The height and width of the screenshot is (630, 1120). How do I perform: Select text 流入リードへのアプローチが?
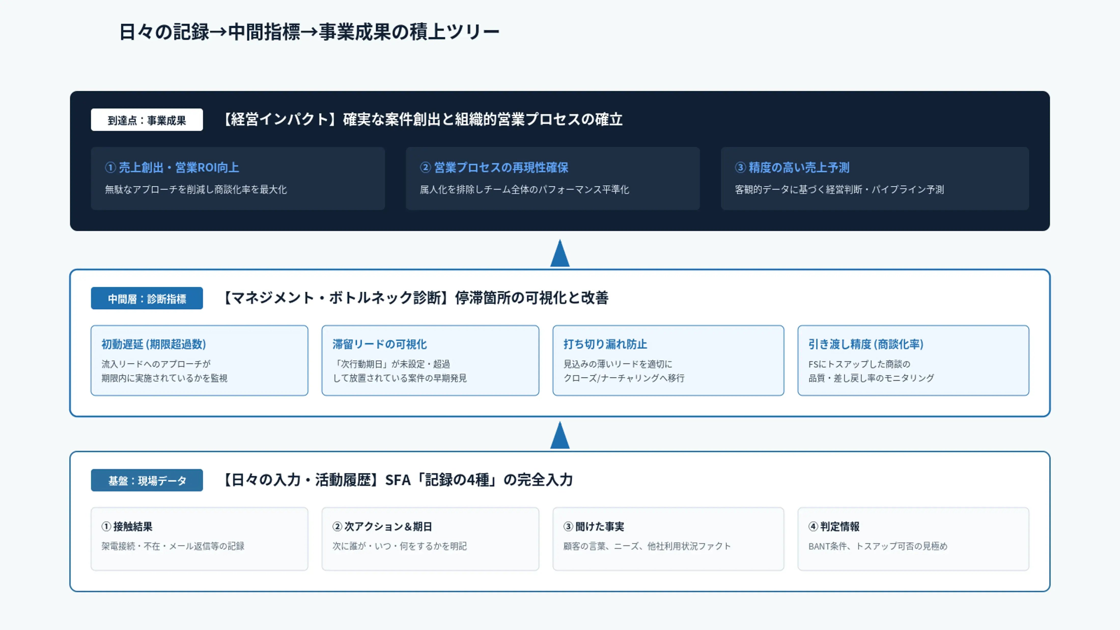(x=156, y=364)
